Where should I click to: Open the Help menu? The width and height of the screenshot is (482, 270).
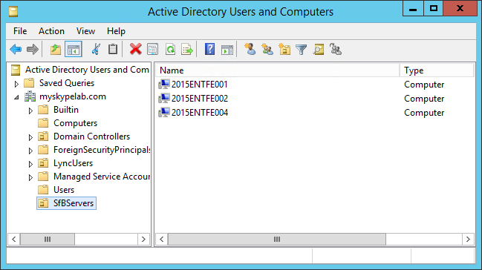116,31
